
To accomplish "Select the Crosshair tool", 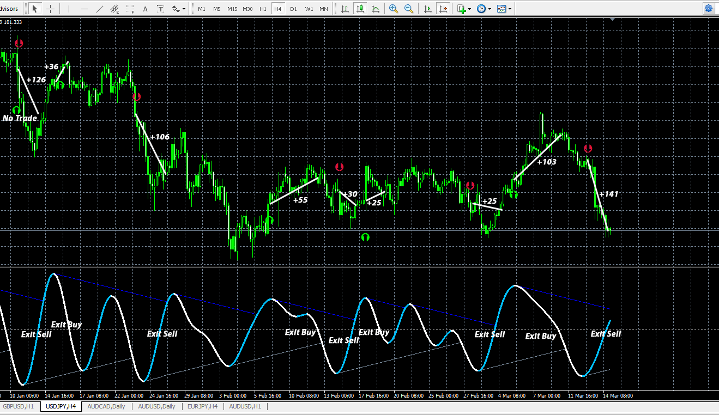I will 51,9.
